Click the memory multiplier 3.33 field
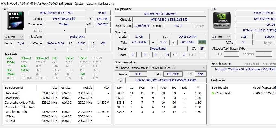 point(163,43)
